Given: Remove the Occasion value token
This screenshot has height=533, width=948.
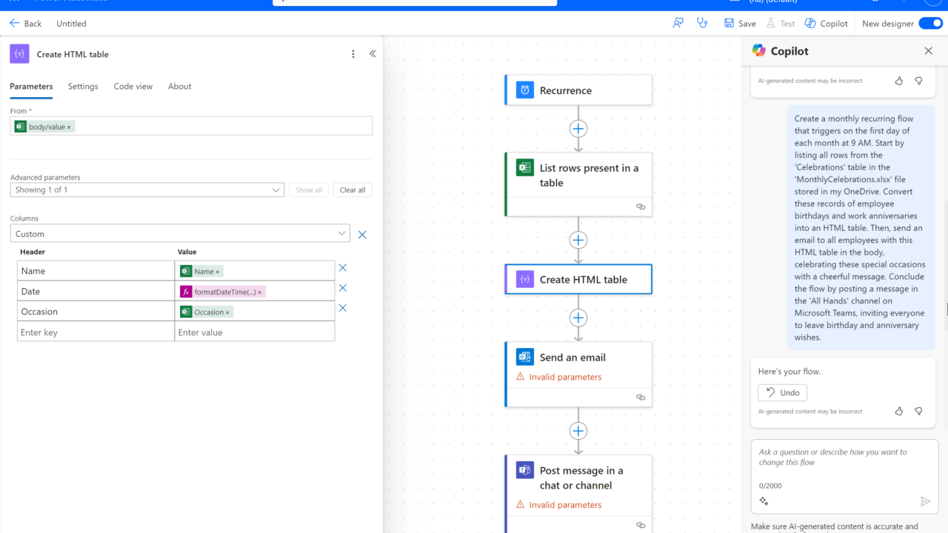Looking at the screenshot, I should (x=227, y=312).
